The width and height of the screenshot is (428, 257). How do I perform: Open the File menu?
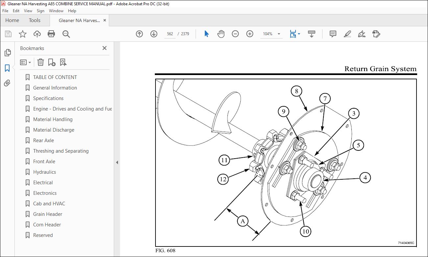tap(5, 11)
